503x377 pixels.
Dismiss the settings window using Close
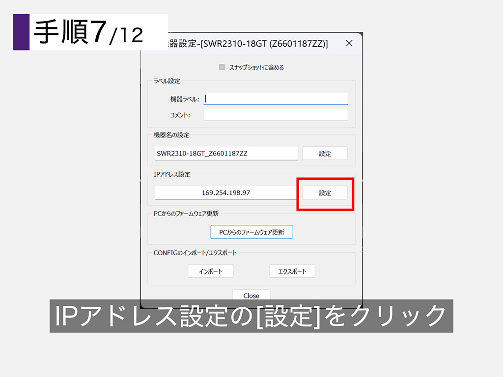point(251,295)
